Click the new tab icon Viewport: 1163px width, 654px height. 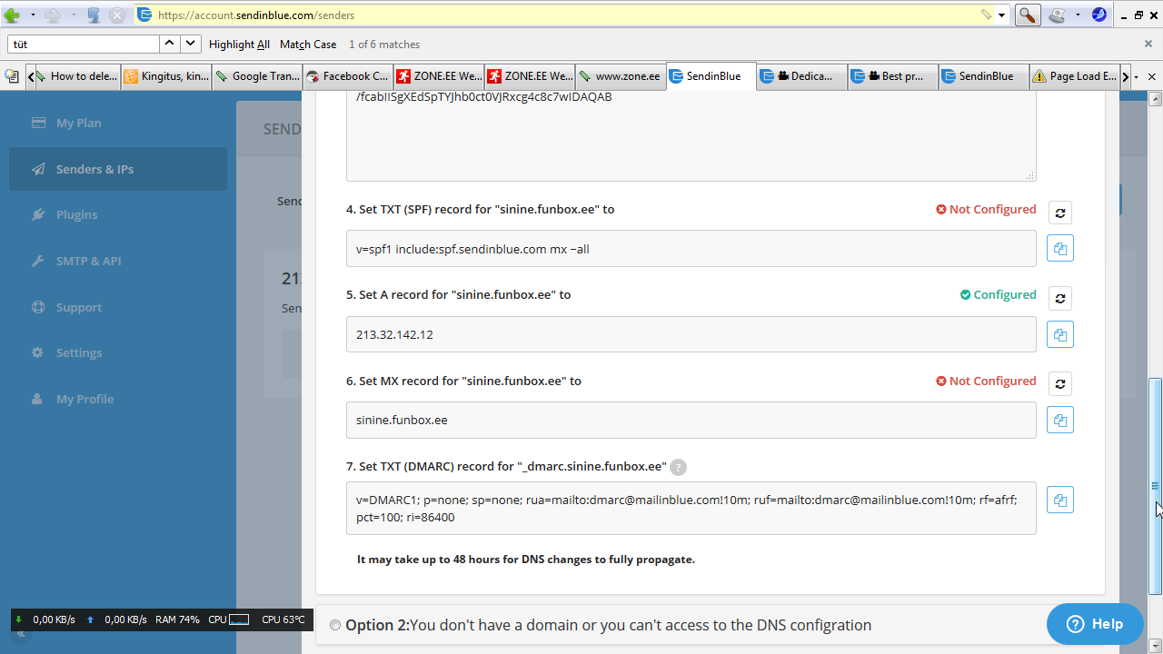click(x=12, y=76)
